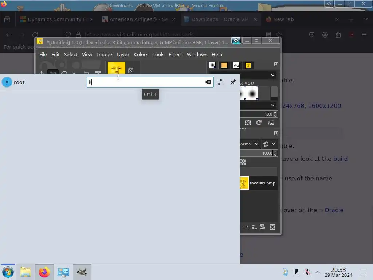This screenshot has width=373, height=280.
Task: Open the 1600x1200 screenshot link
Action: 325,106
